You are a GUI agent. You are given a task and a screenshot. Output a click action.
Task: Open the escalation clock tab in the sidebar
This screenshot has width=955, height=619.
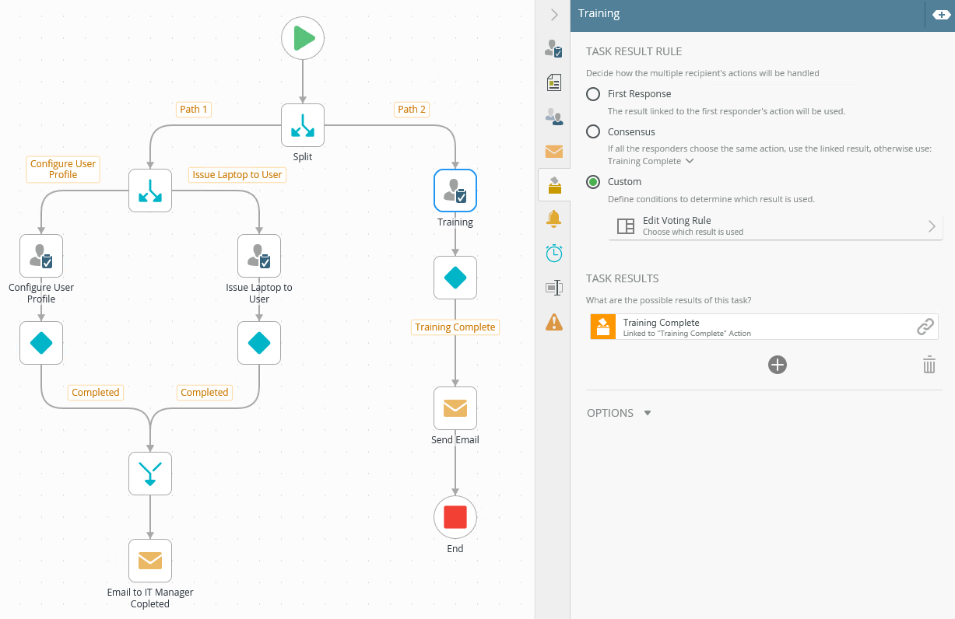(553, 253)
